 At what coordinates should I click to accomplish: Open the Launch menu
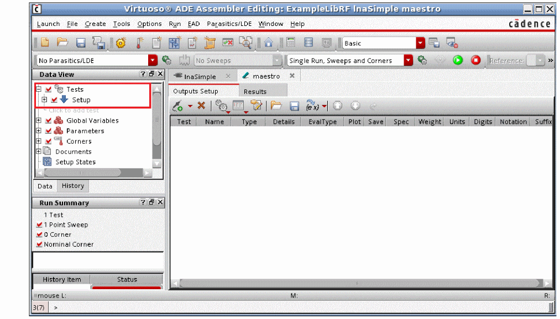click(48, 24)
